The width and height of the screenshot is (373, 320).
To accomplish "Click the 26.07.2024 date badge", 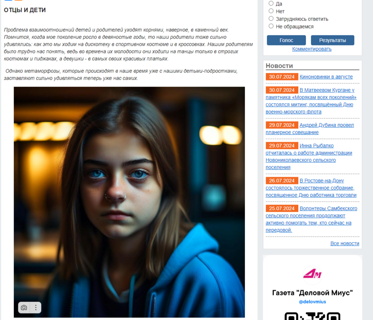I will point(282,181).
